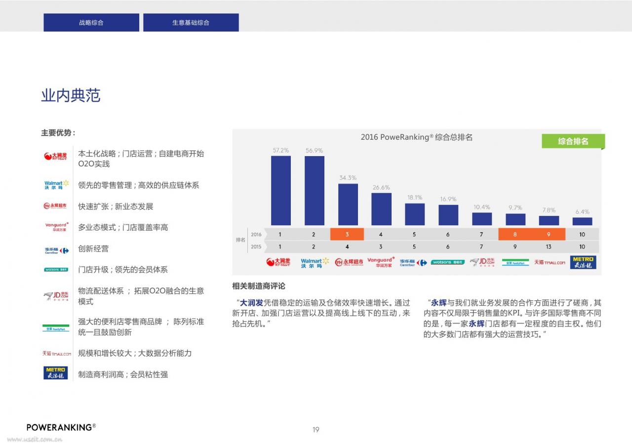
Task: Click the text 创新经营
Action: [x=93, y=248]
